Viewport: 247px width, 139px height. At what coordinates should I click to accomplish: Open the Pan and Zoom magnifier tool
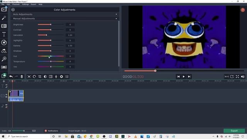pos(4,59)
